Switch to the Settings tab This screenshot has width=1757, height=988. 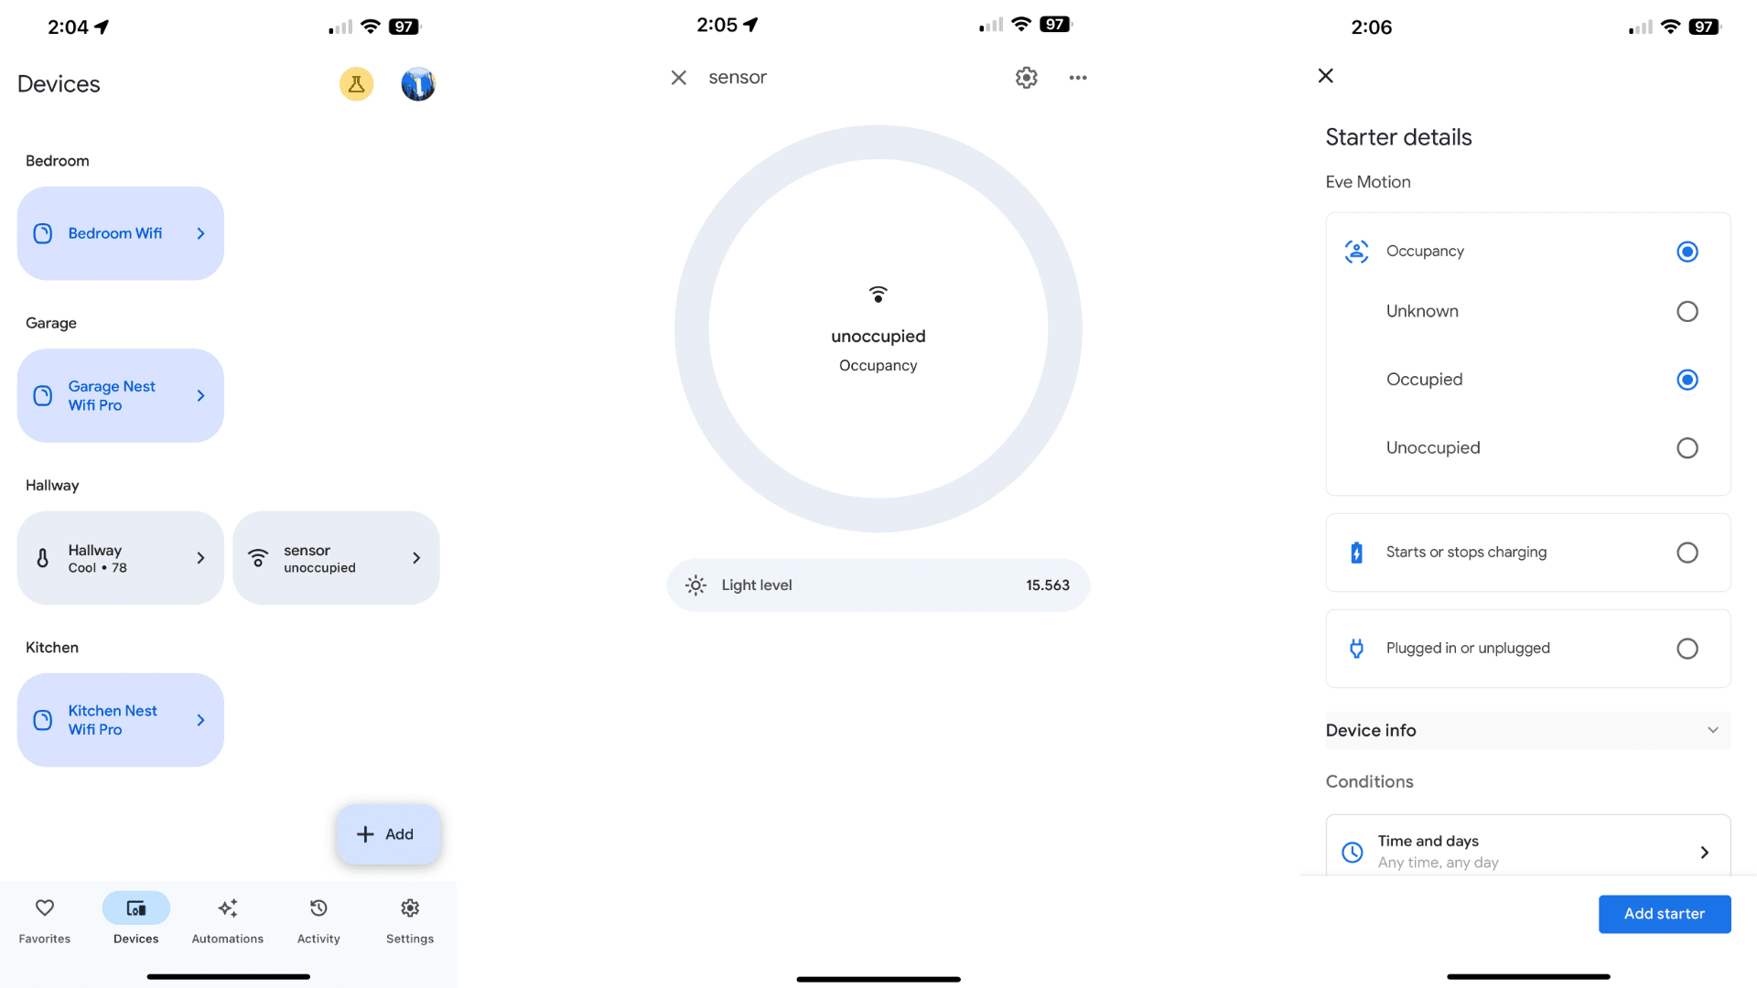tap(409, 919)
